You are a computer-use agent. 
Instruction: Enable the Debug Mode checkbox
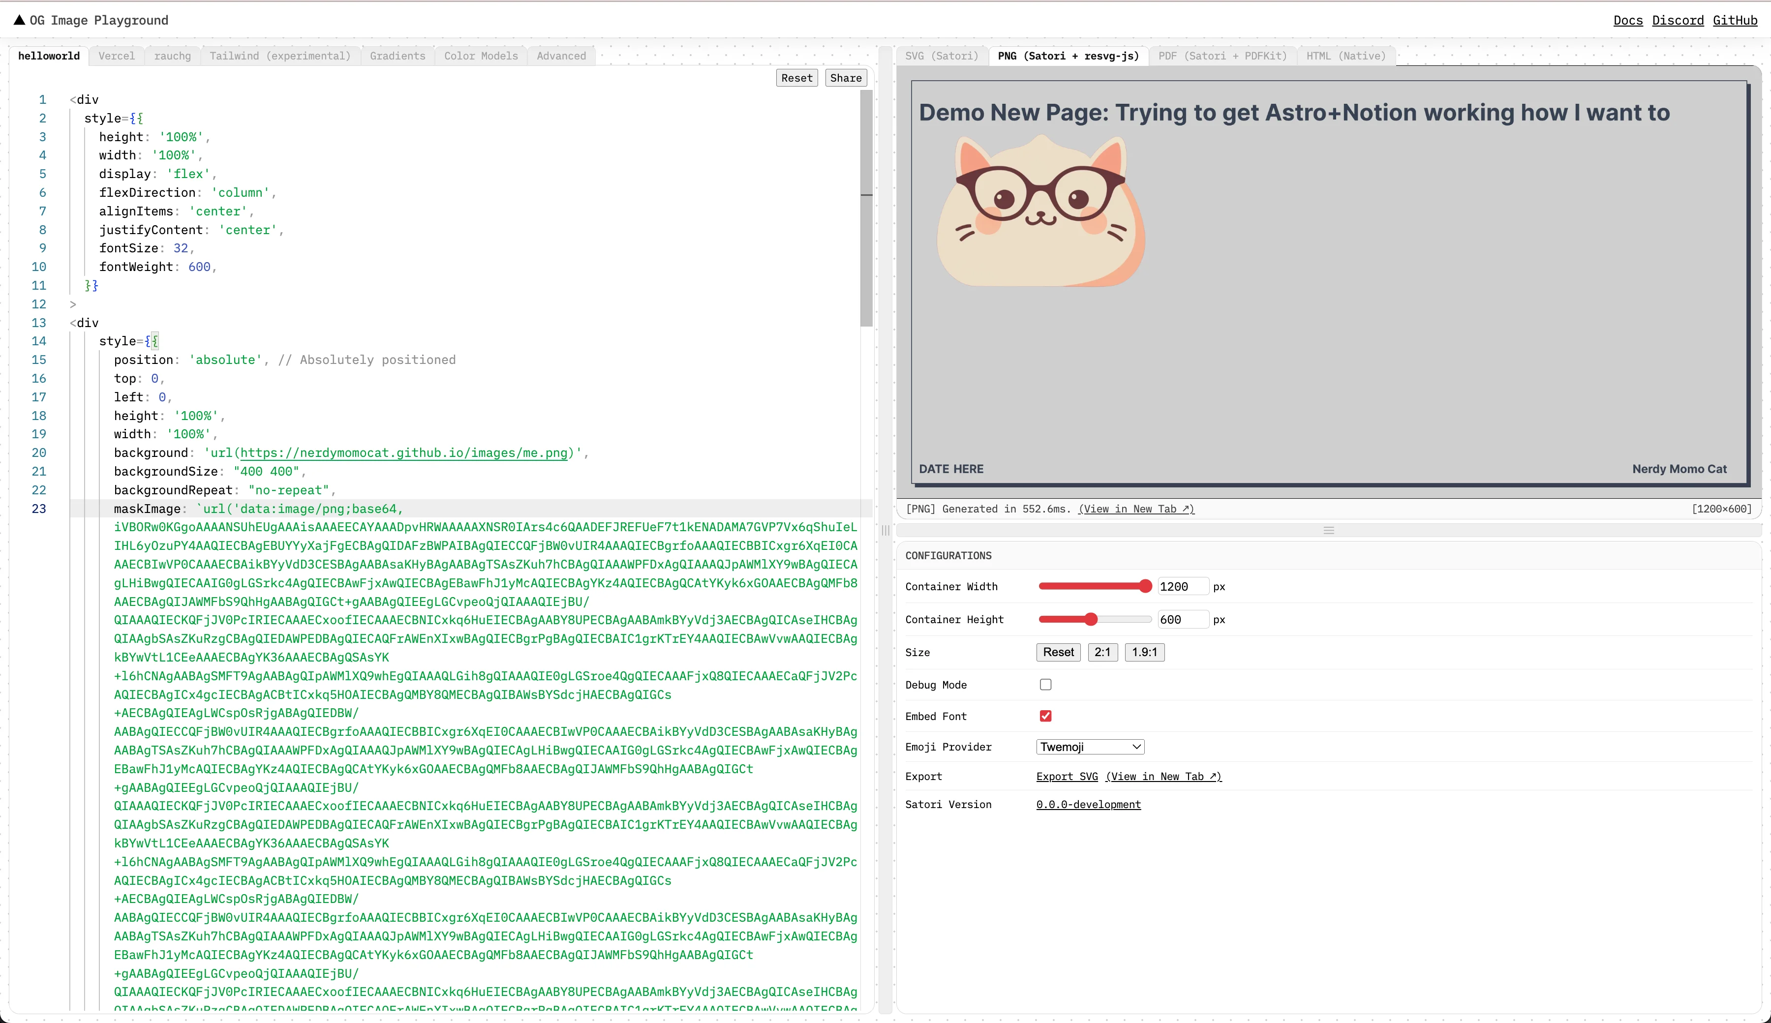(x=1045, y=684)
